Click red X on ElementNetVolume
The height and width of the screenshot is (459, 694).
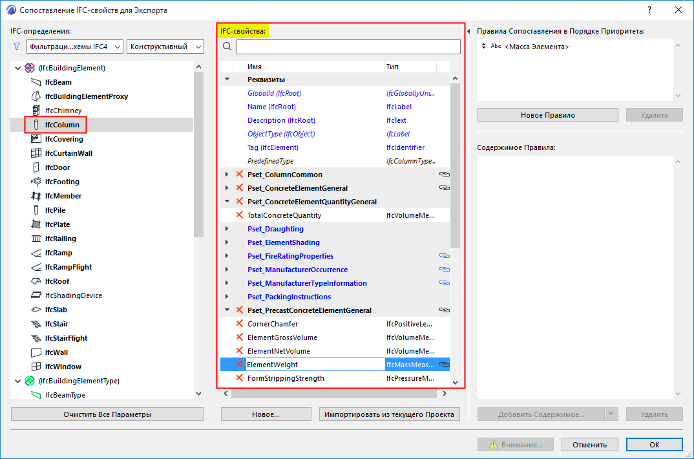(x=240, y=350)
